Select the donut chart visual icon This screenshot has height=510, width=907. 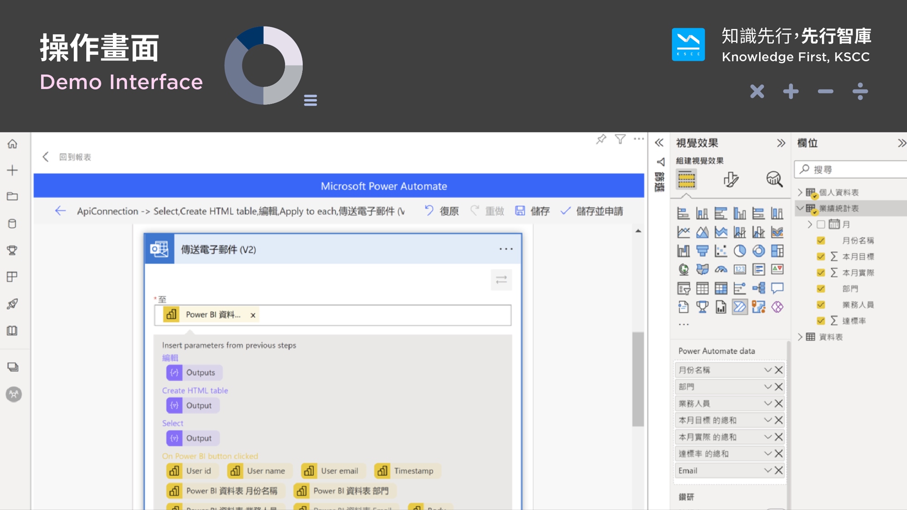758,251
